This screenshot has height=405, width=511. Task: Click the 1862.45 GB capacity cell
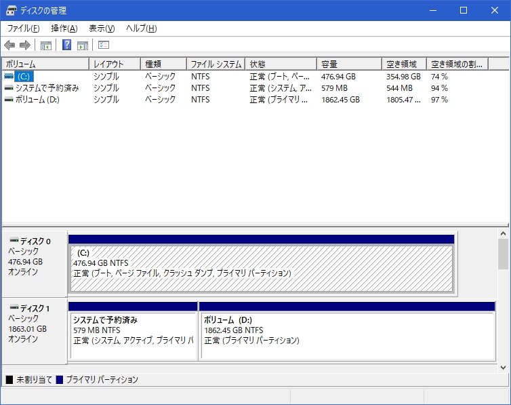pos(341,100)
